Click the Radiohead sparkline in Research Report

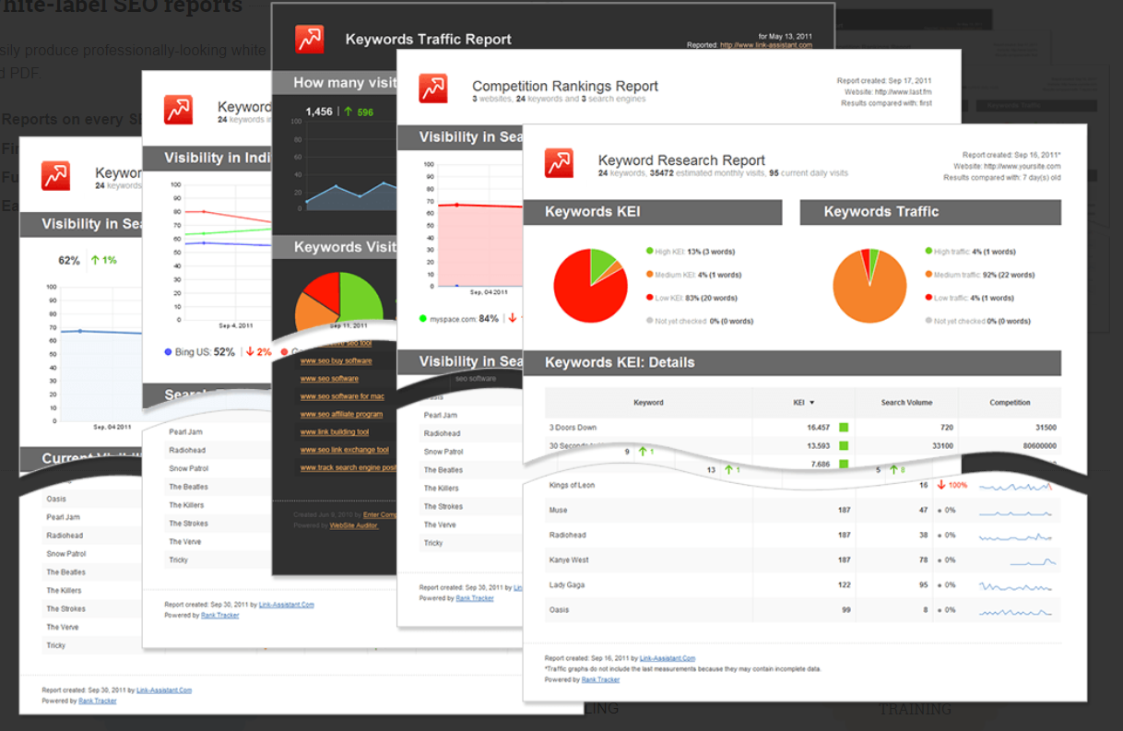point(1017,535)
